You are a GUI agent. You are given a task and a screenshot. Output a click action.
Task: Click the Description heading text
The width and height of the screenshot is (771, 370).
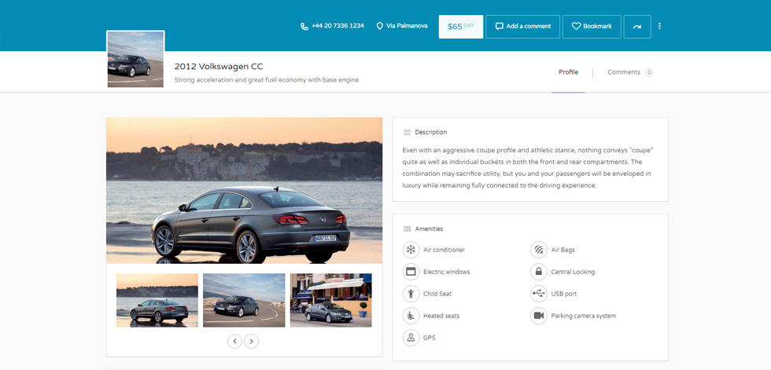[x=431, y=133]
